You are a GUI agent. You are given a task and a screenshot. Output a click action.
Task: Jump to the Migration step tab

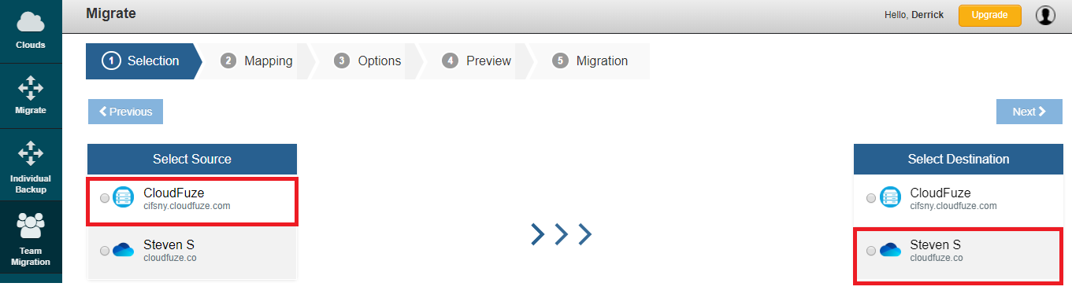591,61
